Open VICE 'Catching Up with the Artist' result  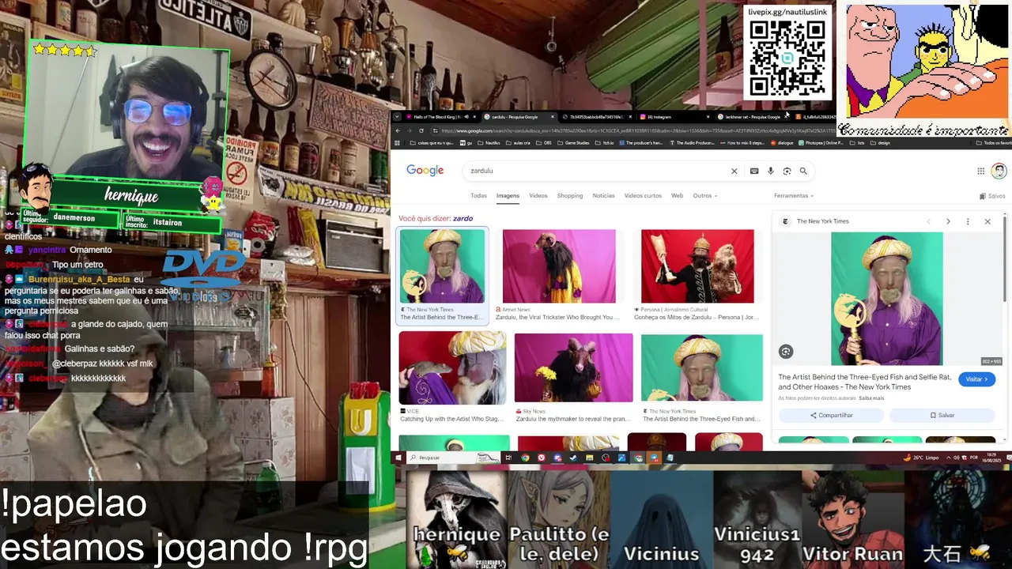(x=452, y=378)
